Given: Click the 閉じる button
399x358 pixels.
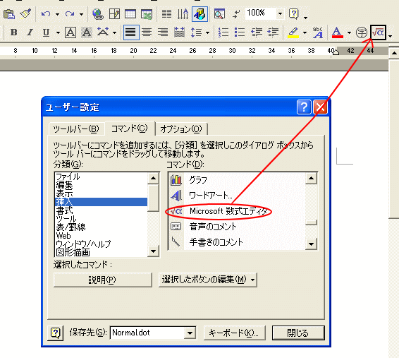Looking at the screenshot, I should pos(298,333).
